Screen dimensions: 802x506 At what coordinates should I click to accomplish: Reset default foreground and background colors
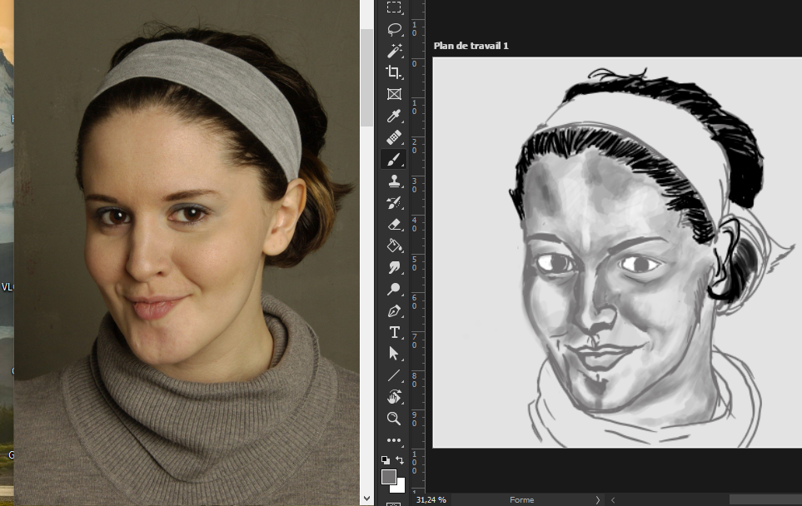(x=386, y=459)
